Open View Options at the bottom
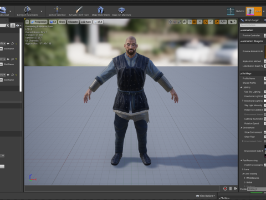Image resolution: width=266 pixels, height=200 pixels. (206, 196)
